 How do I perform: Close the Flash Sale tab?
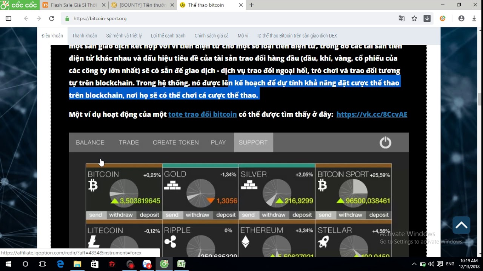[x=103, y=5]
